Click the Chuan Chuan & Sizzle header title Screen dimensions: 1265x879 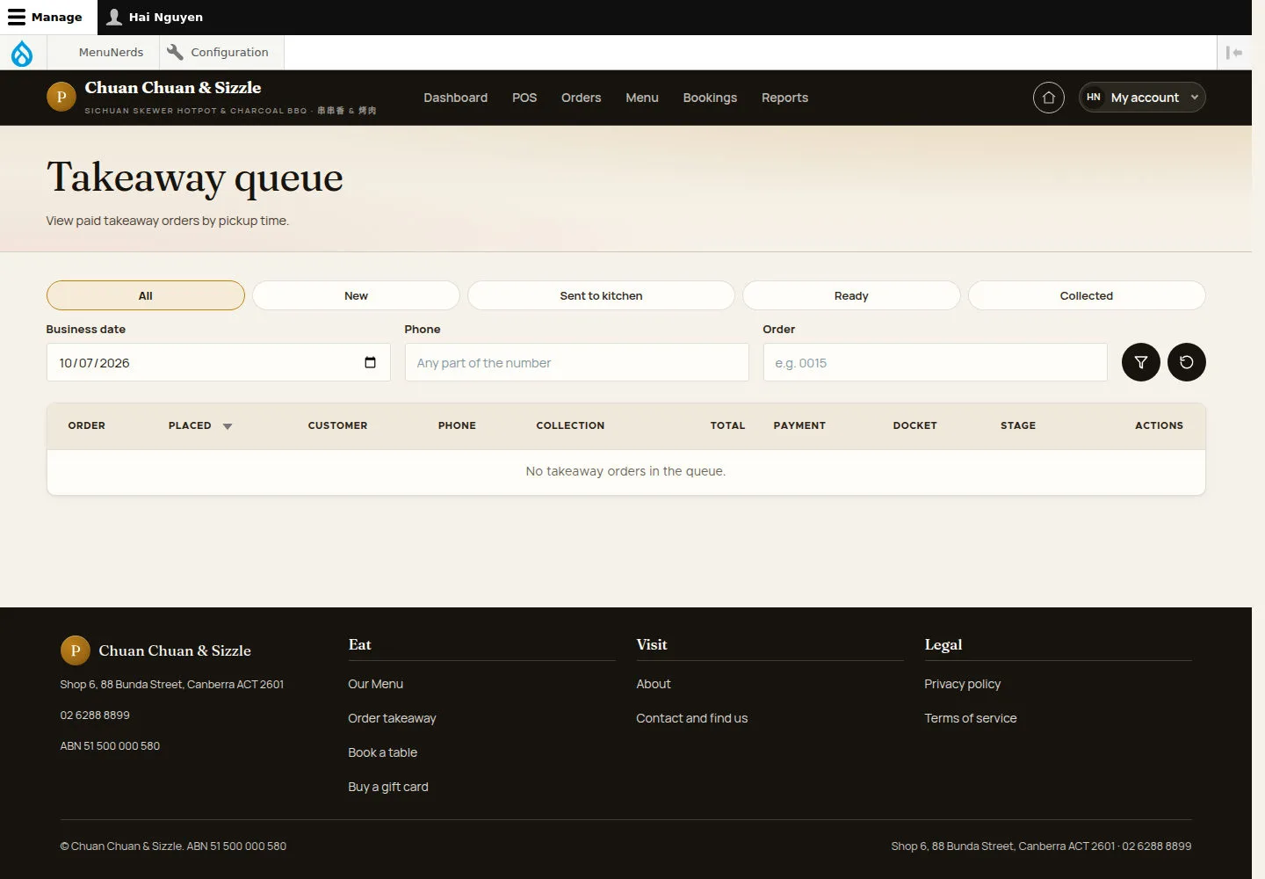click(173, 88)
